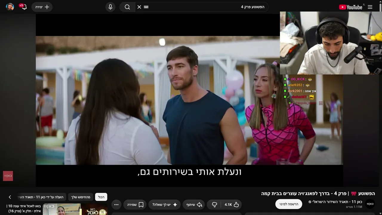
Task: Share the video via שיתוף
Action: [x=194, y=205]
